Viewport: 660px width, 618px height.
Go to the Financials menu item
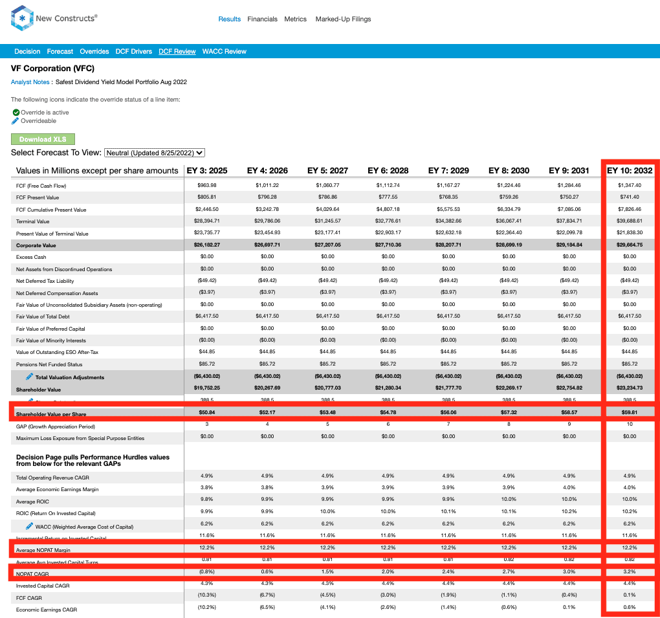(262, 19)
